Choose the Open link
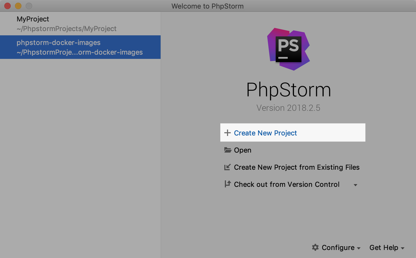 [x=243, y=150]
